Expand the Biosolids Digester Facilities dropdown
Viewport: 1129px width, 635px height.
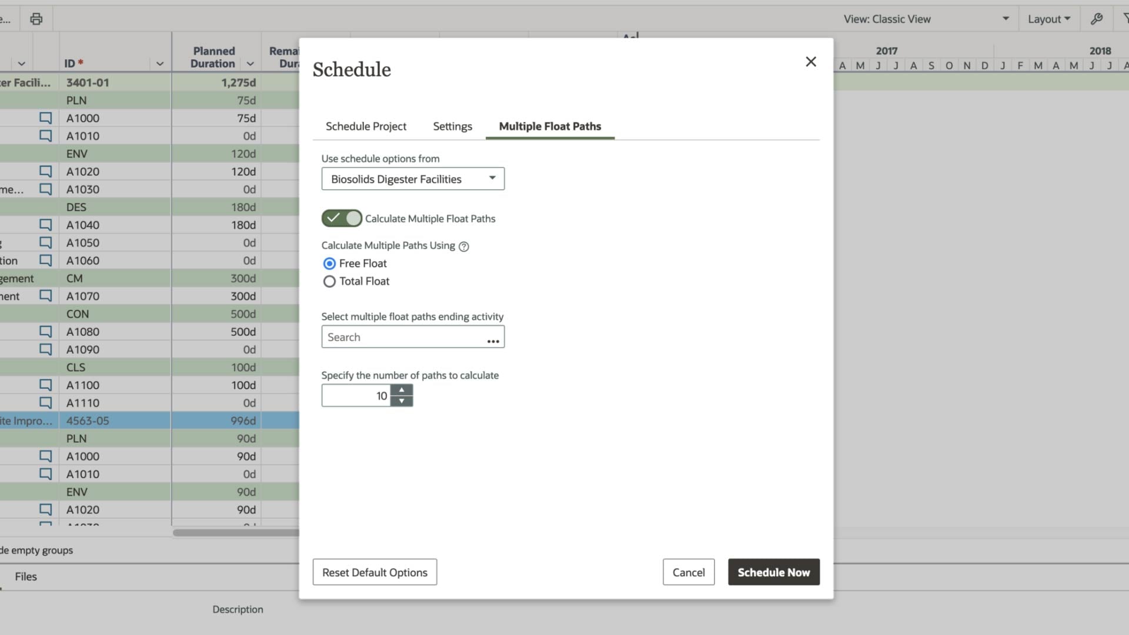(x=413, y=179)
